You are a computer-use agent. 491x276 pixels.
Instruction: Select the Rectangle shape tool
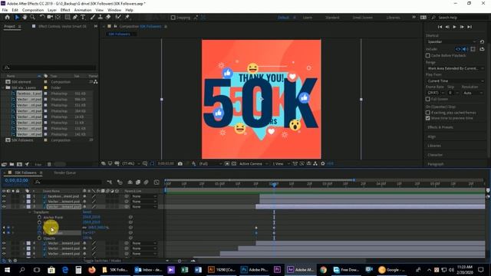(68, 17)
